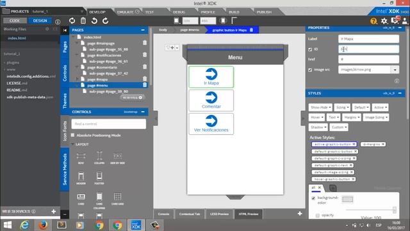Click the background-color swatch

pyautogui.click(x=347, y=200)
